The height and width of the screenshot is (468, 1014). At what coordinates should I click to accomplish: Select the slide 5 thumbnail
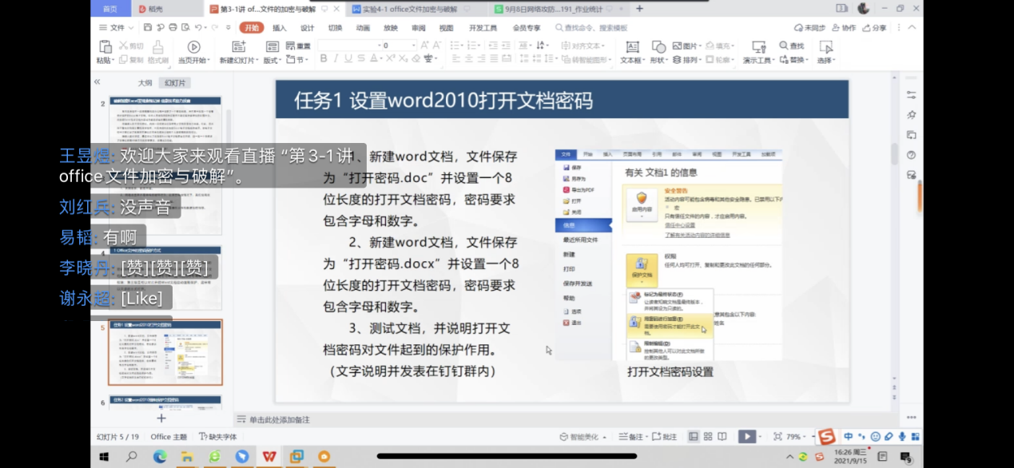click(165, 353)
